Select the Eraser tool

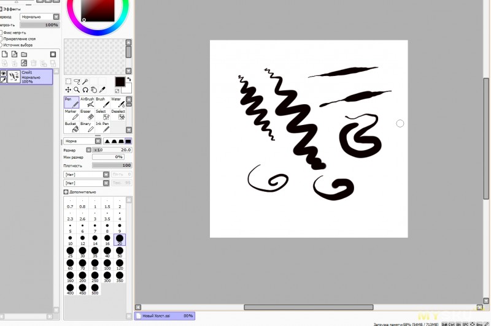[x=87, y=115]
